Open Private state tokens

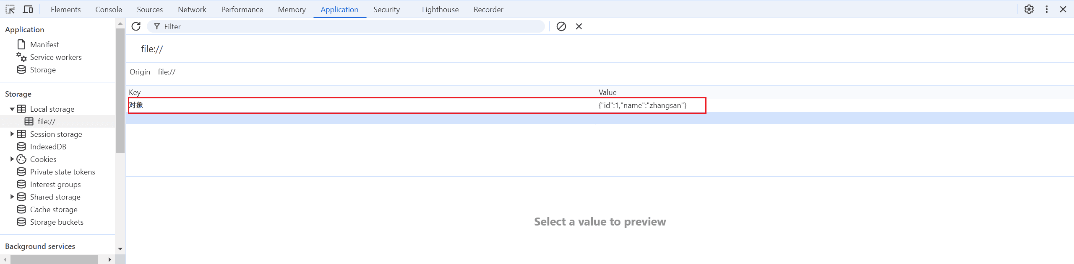63,172
